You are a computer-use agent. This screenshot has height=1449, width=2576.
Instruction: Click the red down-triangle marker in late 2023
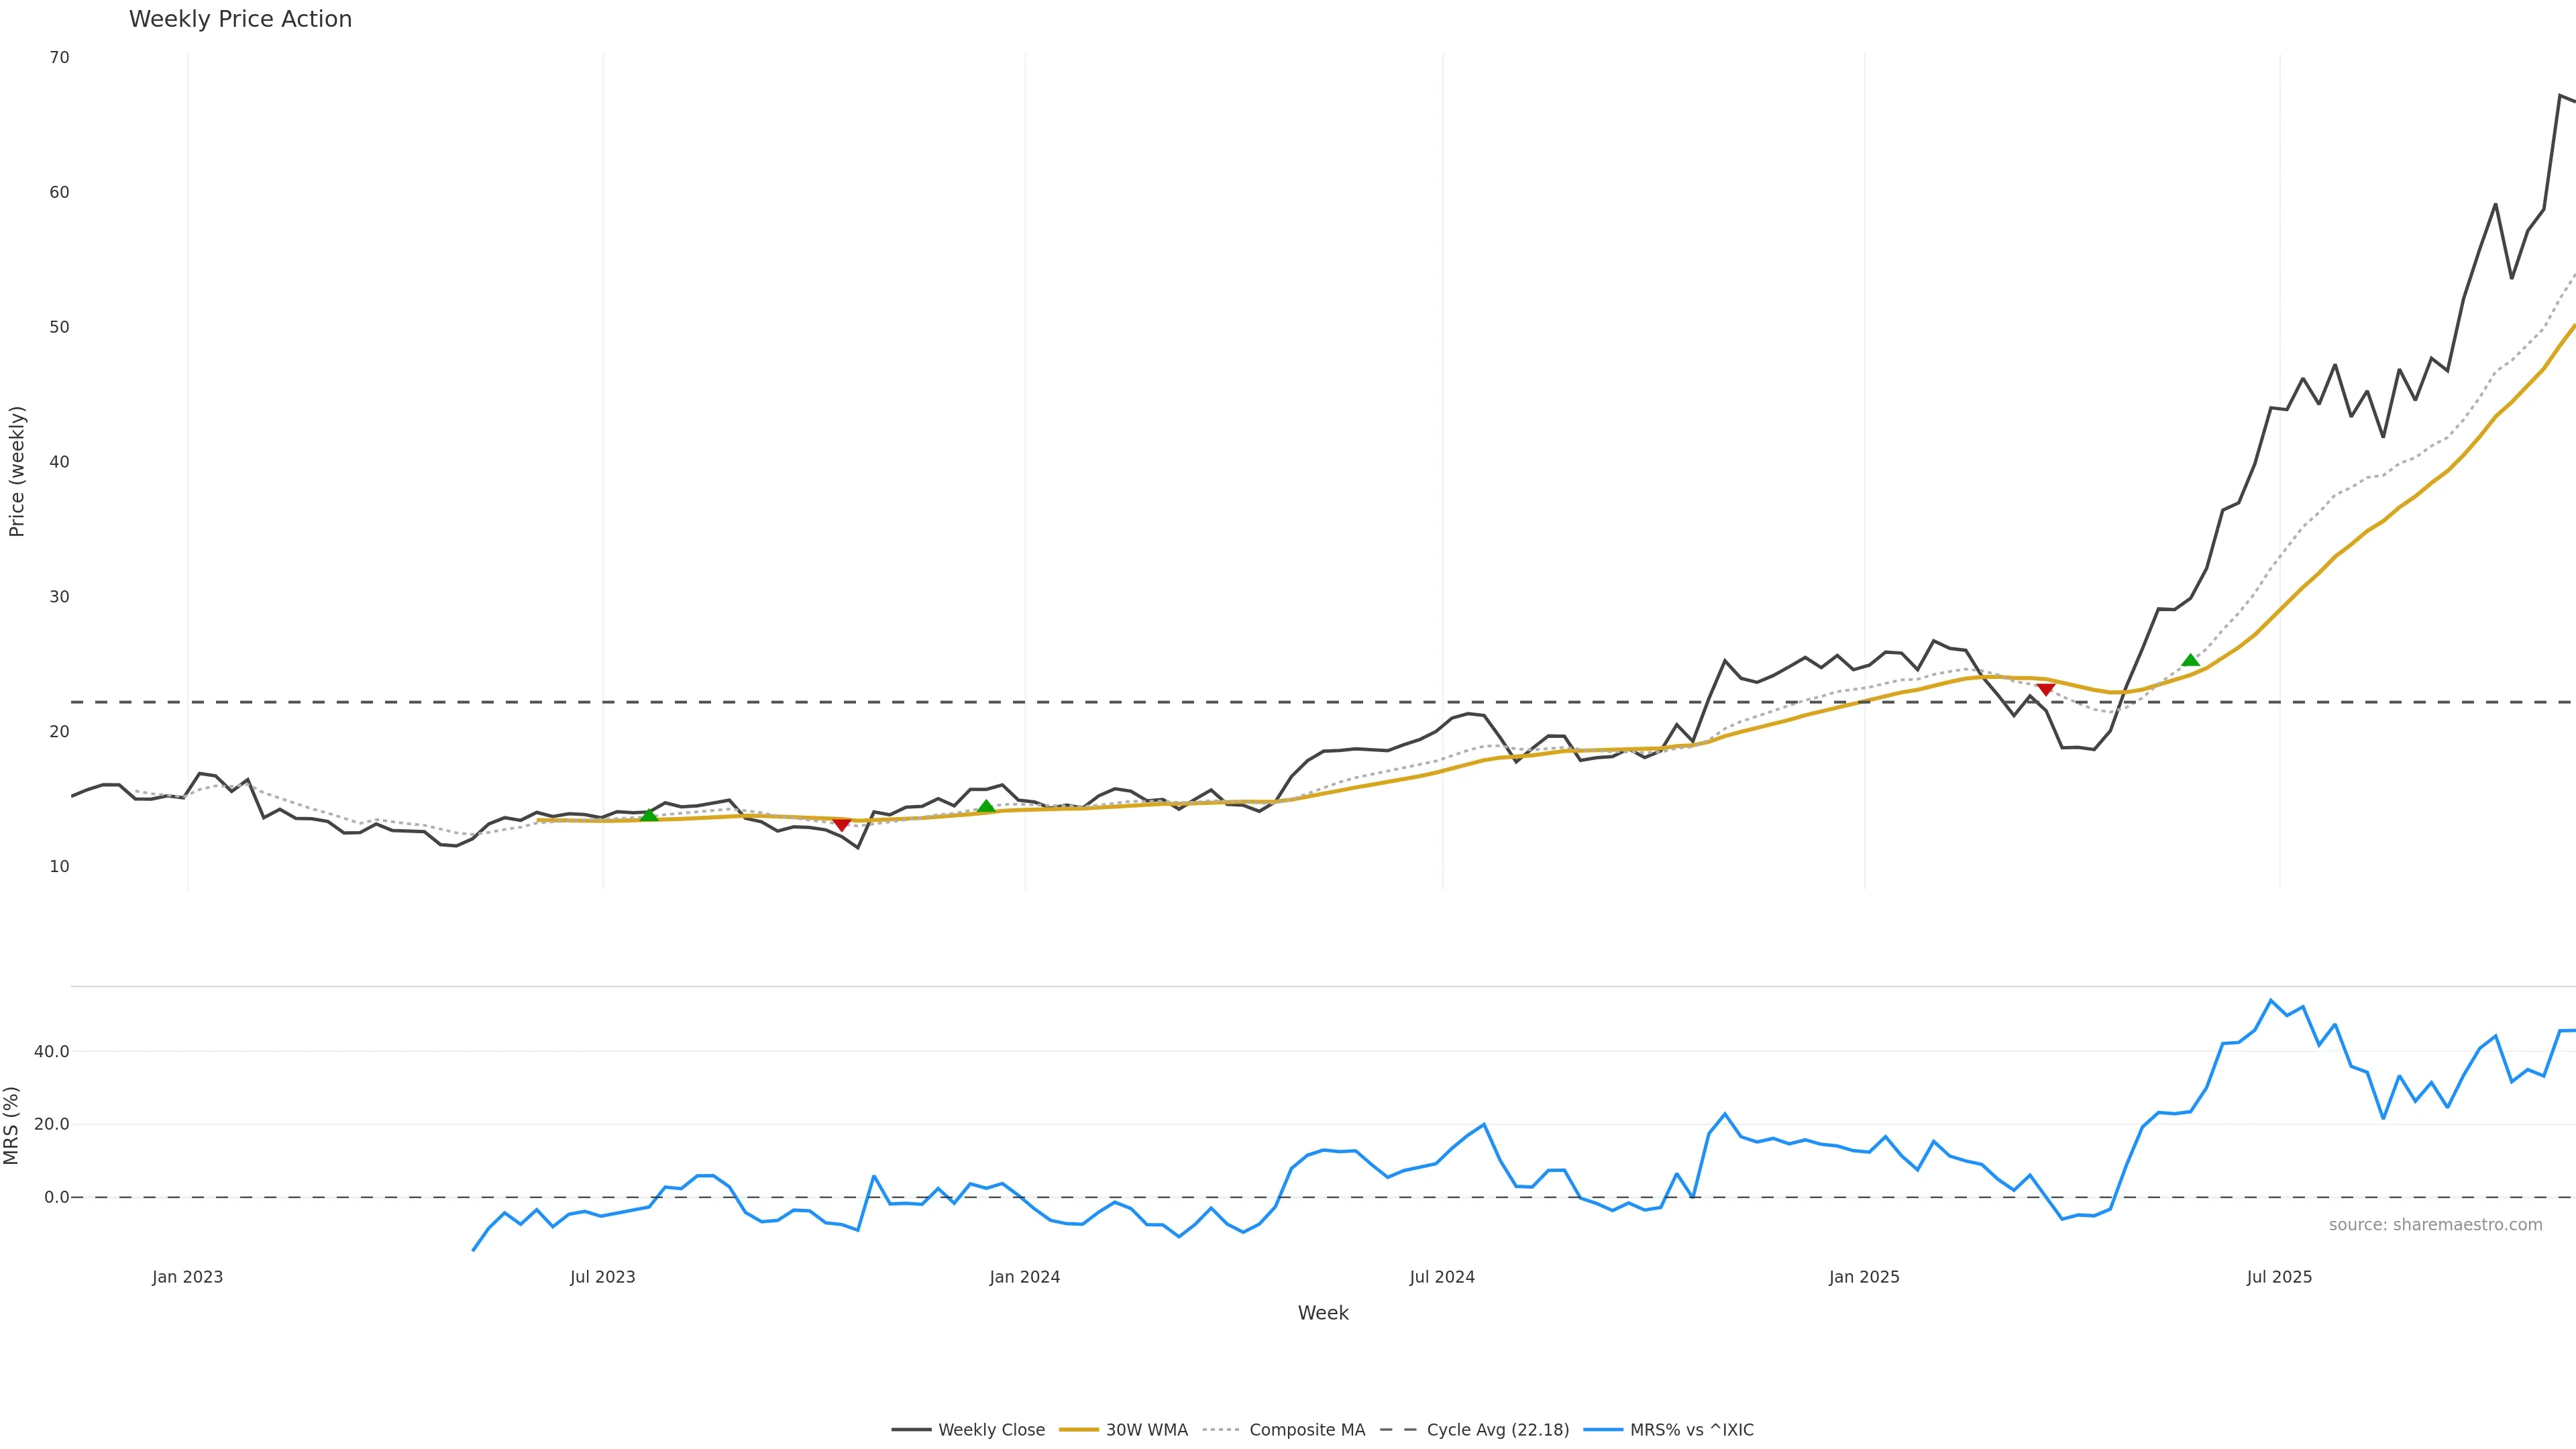pyautogui.click(x=842, y=824)
